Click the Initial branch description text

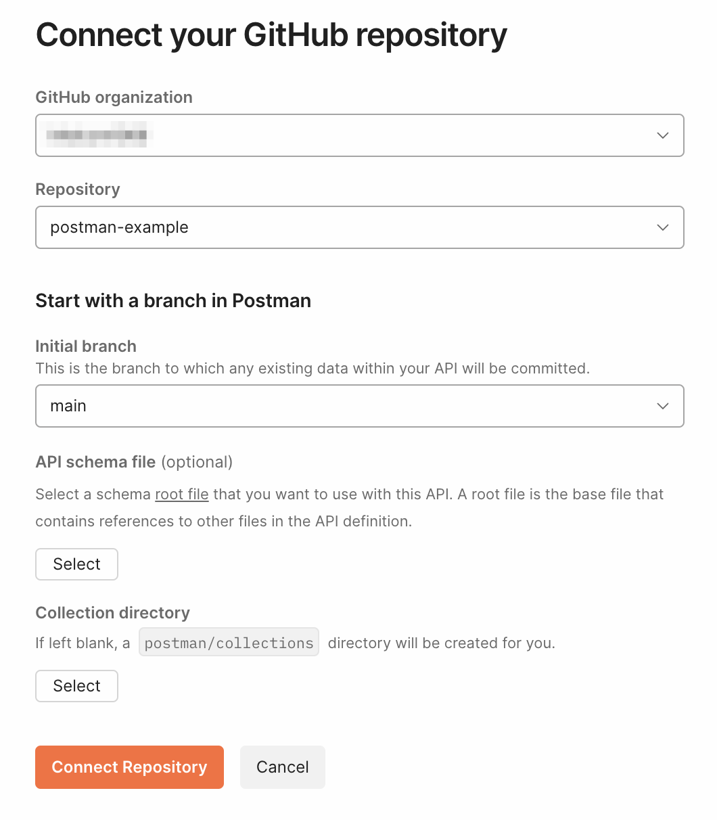[x=313, y=369]
